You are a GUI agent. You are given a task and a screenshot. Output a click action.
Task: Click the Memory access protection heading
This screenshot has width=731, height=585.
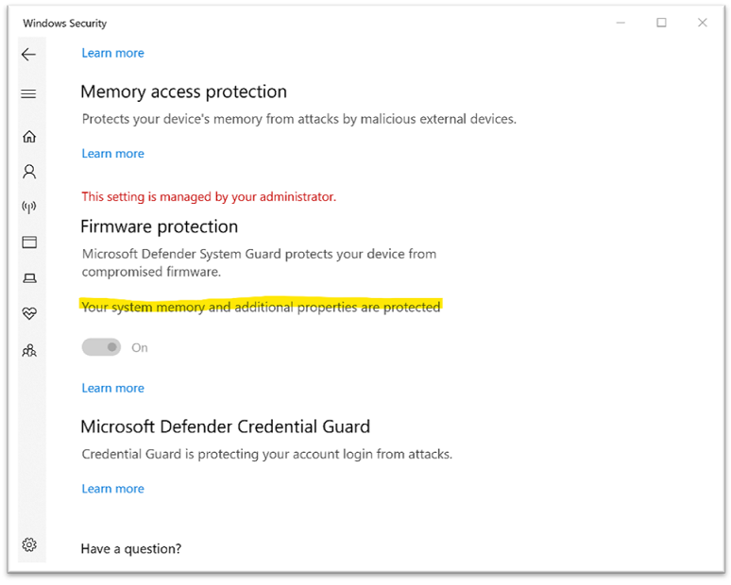click(x=183, y=92)
